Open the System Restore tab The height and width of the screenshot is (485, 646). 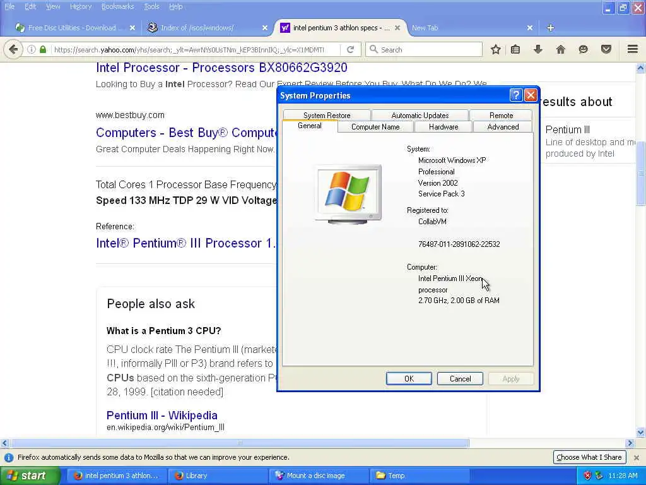click(327, 115)
